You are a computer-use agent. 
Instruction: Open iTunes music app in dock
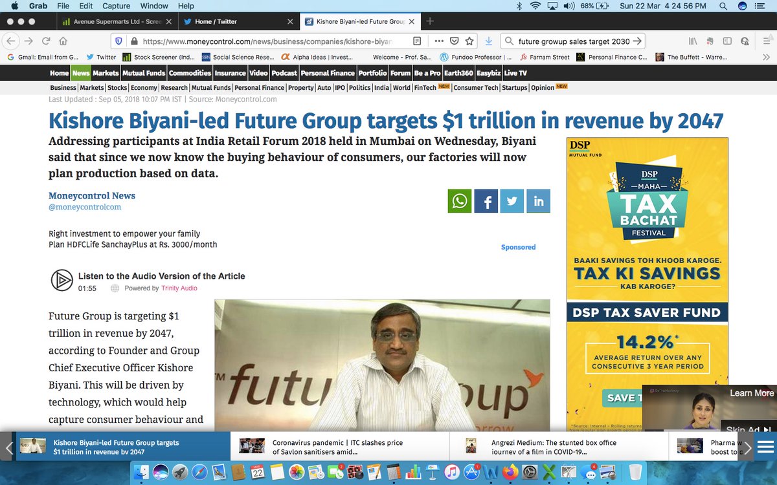tap(452, 471)
